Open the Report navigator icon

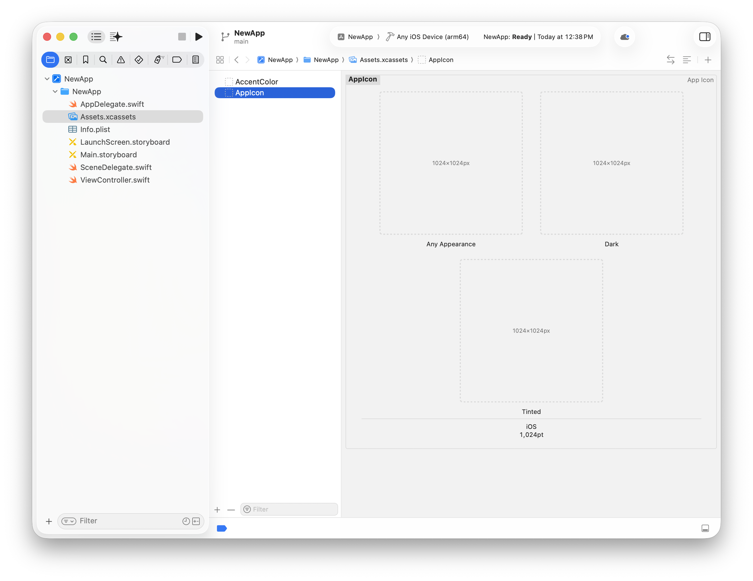[195, 60]
